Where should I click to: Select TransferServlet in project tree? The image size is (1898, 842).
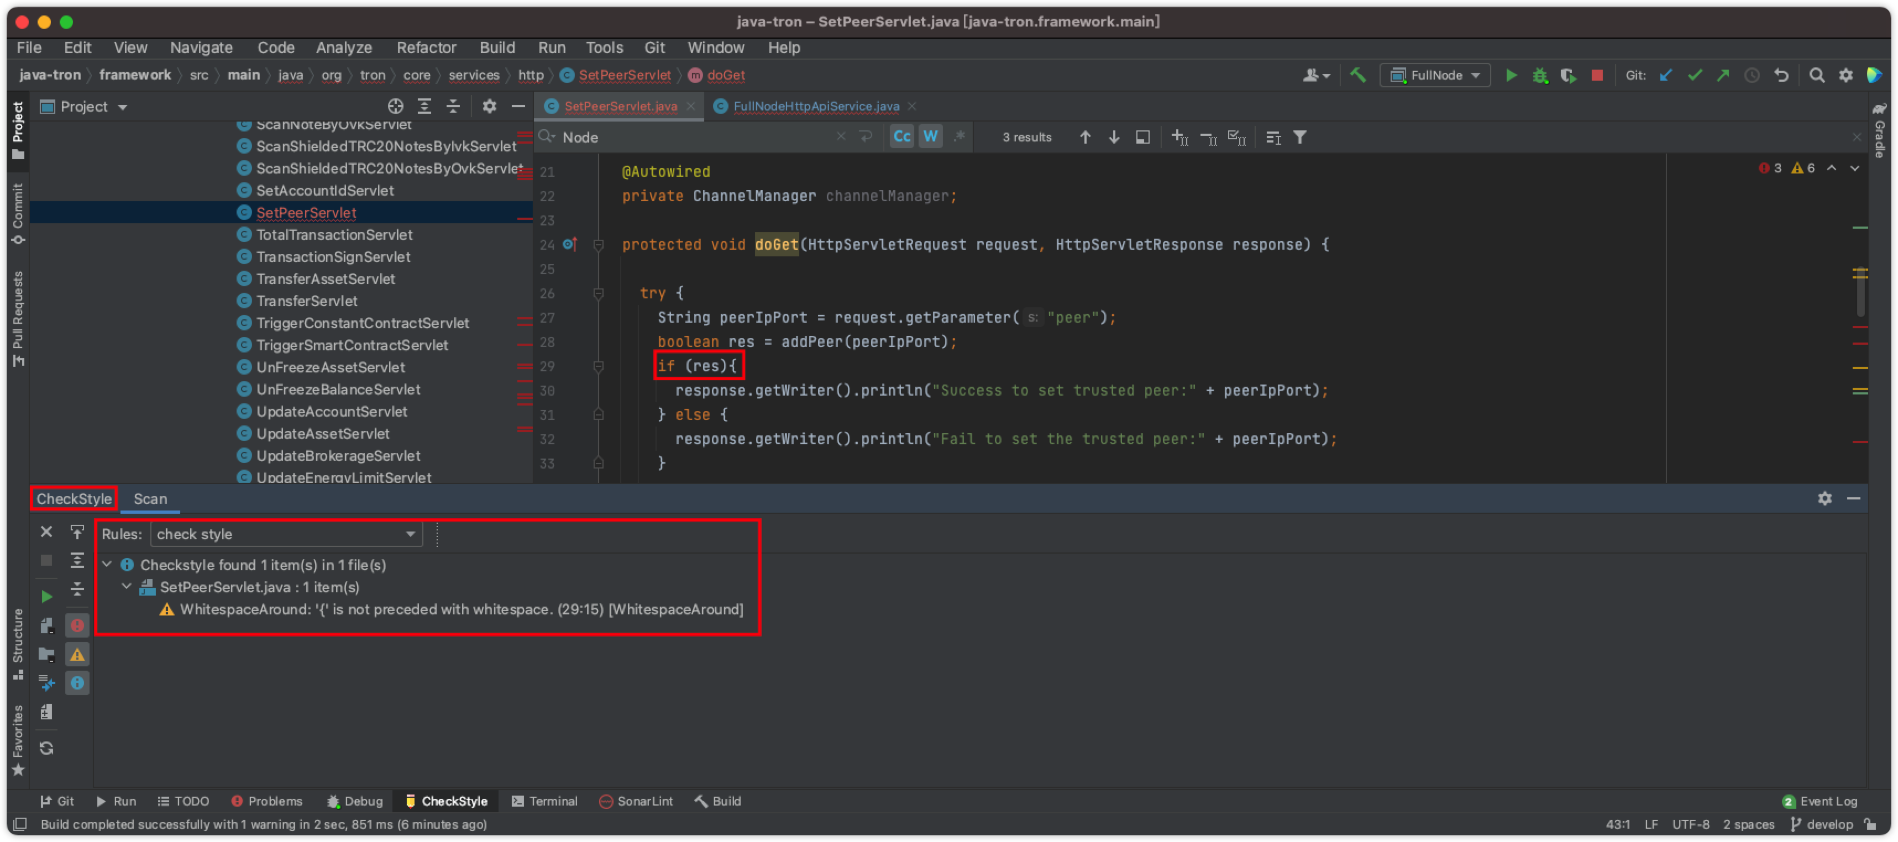[307, 301]
